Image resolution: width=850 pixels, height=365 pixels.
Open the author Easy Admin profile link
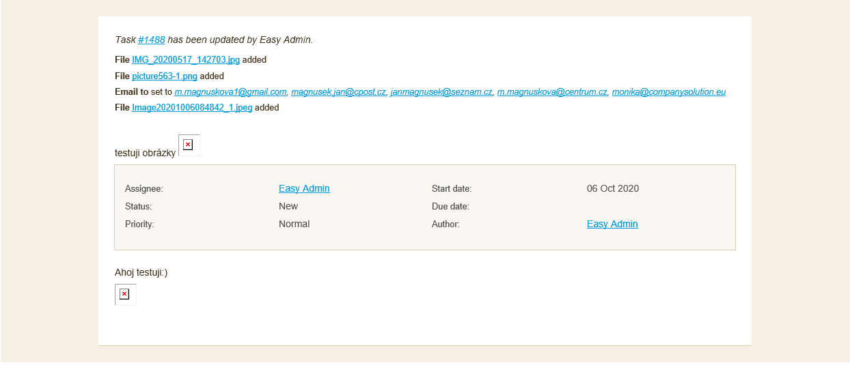pos(612,224)
